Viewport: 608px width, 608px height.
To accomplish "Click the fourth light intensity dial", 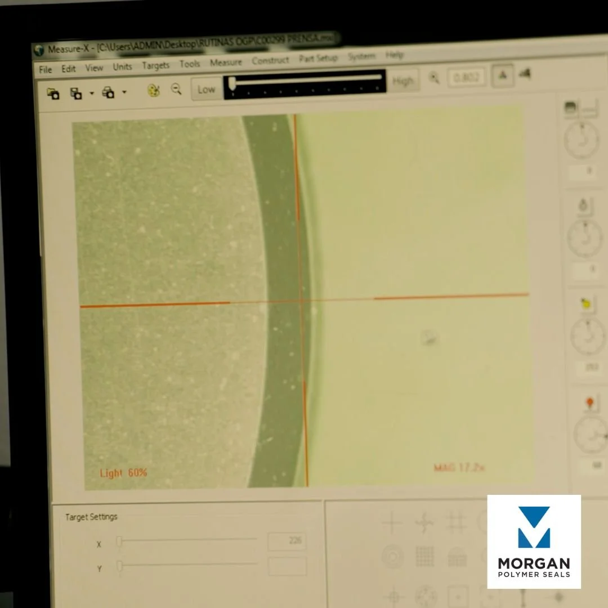I will coord(591,435).
